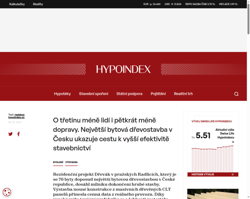Click INFLACE 1.90 % text
Image resolution: width=250 pixels, height=199 pixels.
point(228,4)
